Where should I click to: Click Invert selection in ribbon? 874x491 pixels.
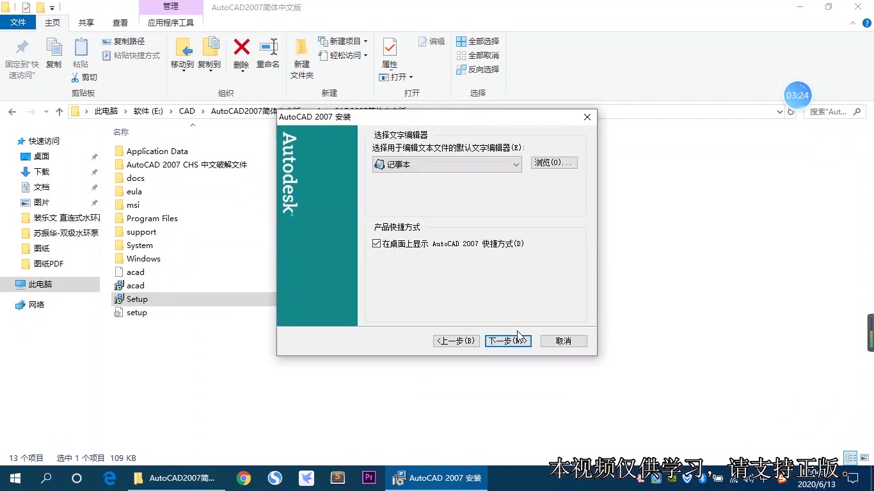(x=477, y=69)
